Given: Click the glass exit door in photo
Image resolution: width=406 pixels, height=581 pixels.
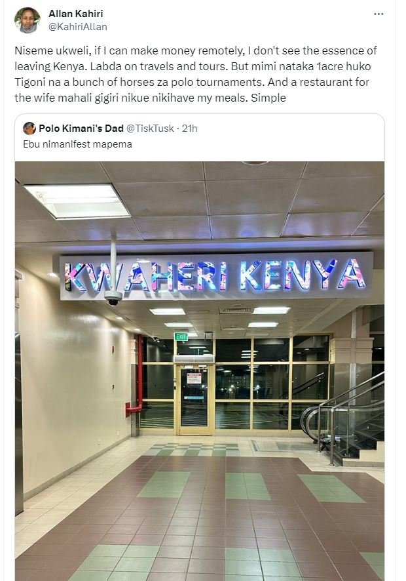Looking at the screenshot, I should tap(194, 400).
